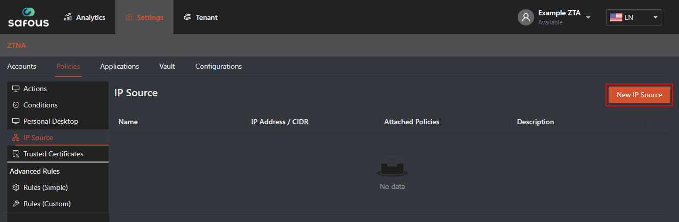Screen dimensions: 679x222
Task: Click the Safous logo icon
Action: pyautogui.click(x=28, y=12)
